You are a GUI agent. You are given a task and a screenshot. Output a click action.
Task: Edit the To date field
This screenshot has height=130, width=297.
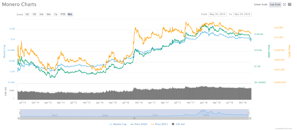[x=242, y=14]
